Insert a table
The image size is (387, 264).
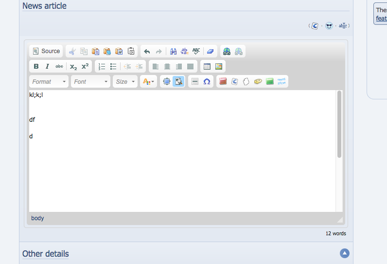click(207, 66)
